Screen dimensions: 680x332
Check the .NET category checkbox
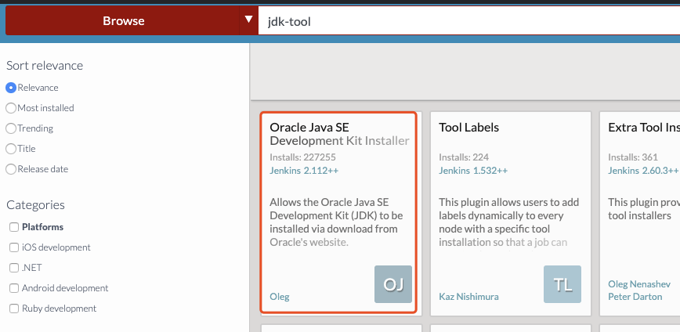pyautogui.click(x=14, y=268)
